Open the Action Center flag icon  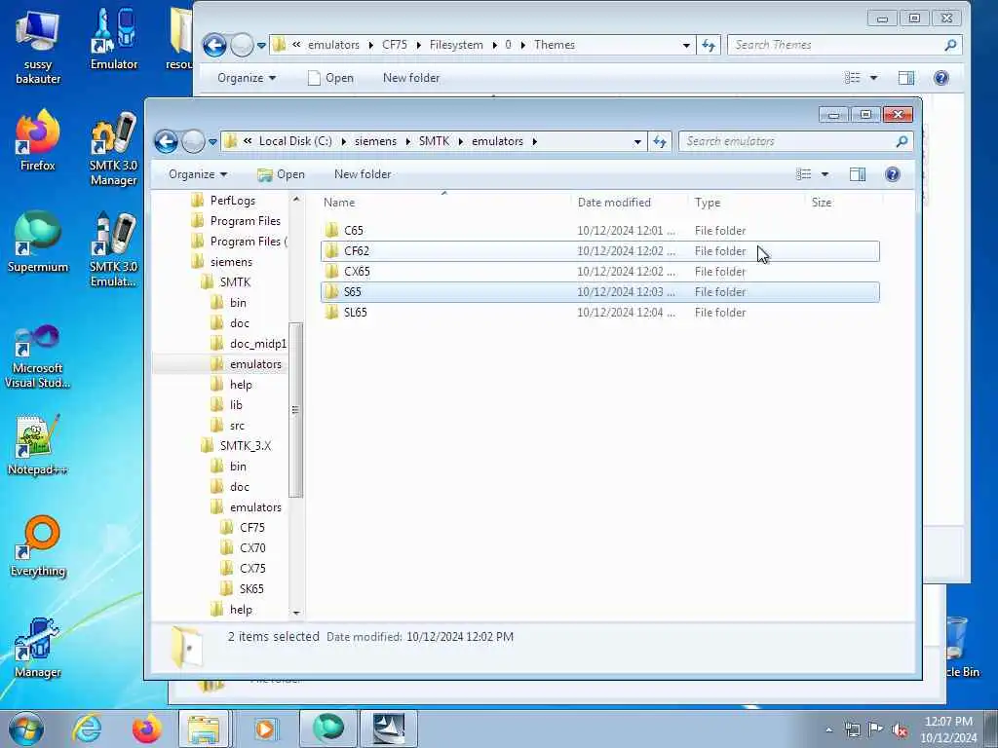[876, 729]
